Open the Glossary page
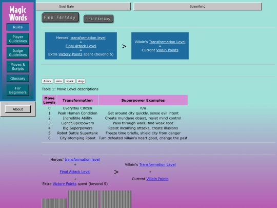Screen dimensions: 277x208 pyautogui.click(x=18, y=79)
